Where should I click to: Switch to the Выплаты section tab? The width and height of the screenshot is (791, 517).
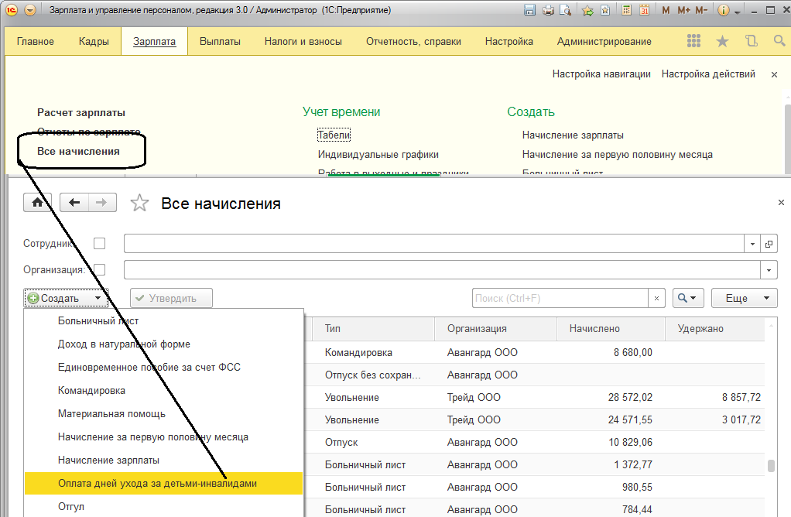pyautogui.click(x=220, y=41)
